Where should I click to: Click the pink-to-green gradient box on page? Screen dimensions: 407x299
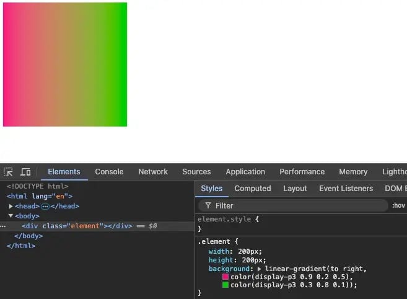point(65,65)
